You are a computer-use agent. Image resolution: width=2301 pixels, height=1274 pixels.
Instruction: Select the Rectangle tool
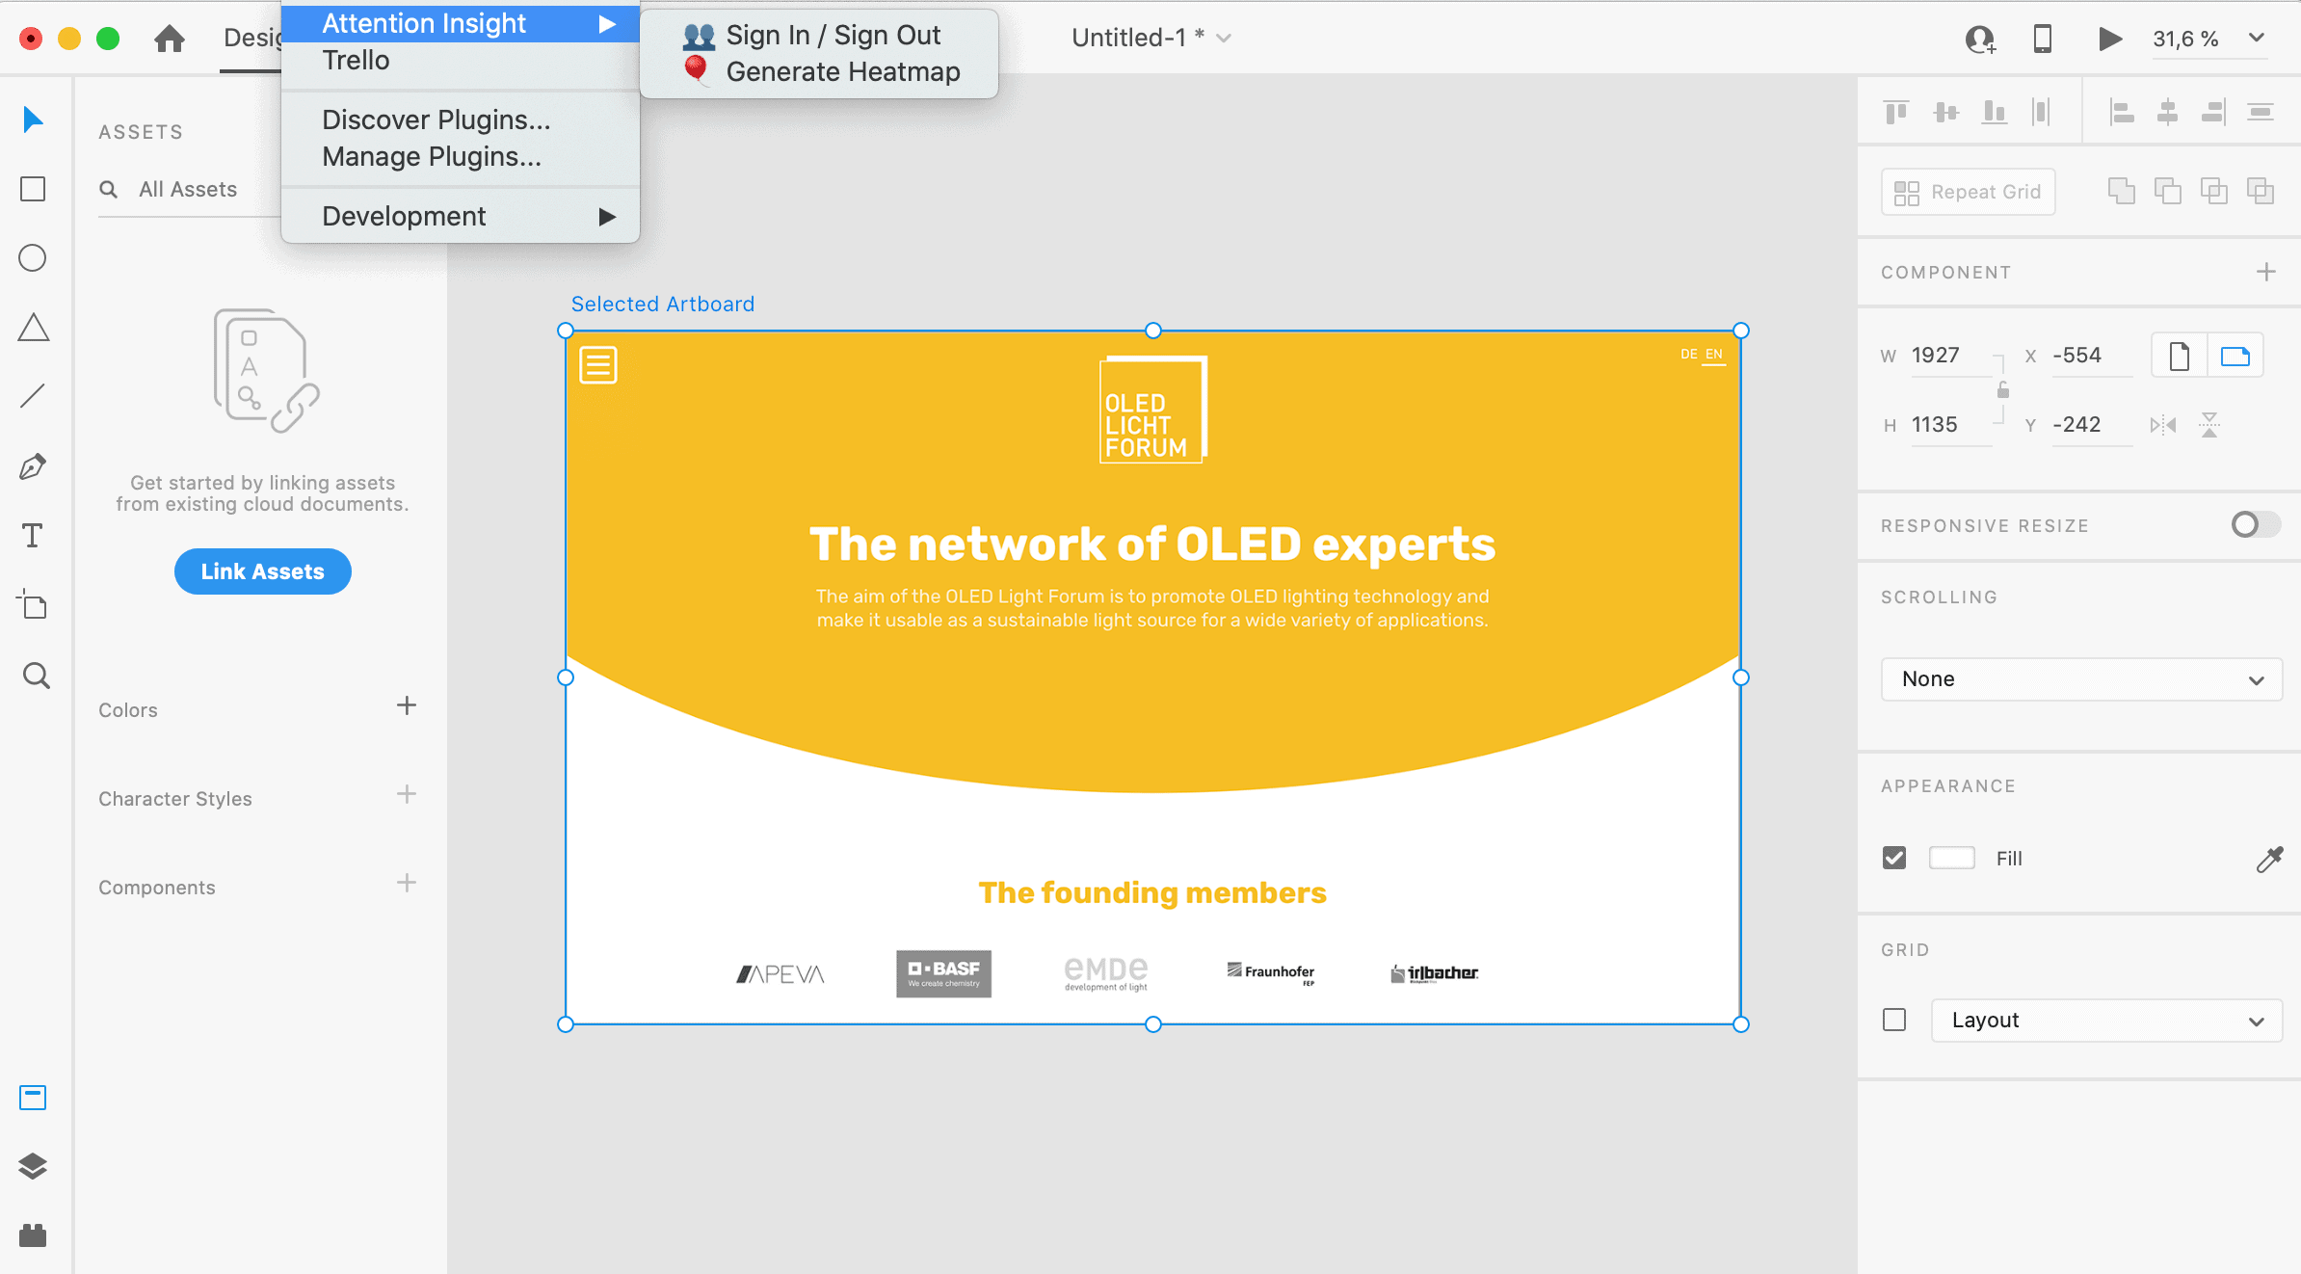point(32,189)
